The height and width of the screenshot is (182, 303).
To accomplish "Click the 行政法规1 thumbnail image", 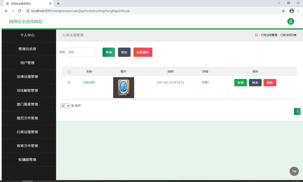I will tap(124, 88).
